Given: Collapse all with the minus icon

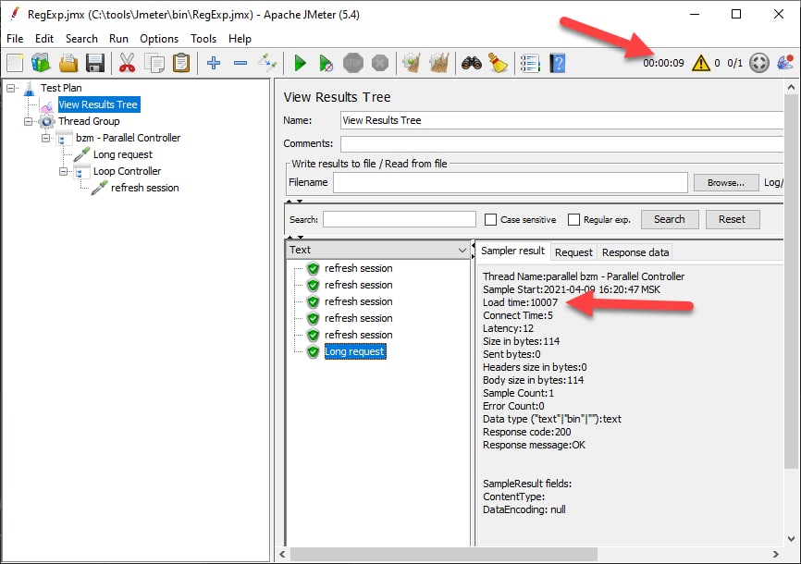Looking at the screenshot, I should pos(240,64).
